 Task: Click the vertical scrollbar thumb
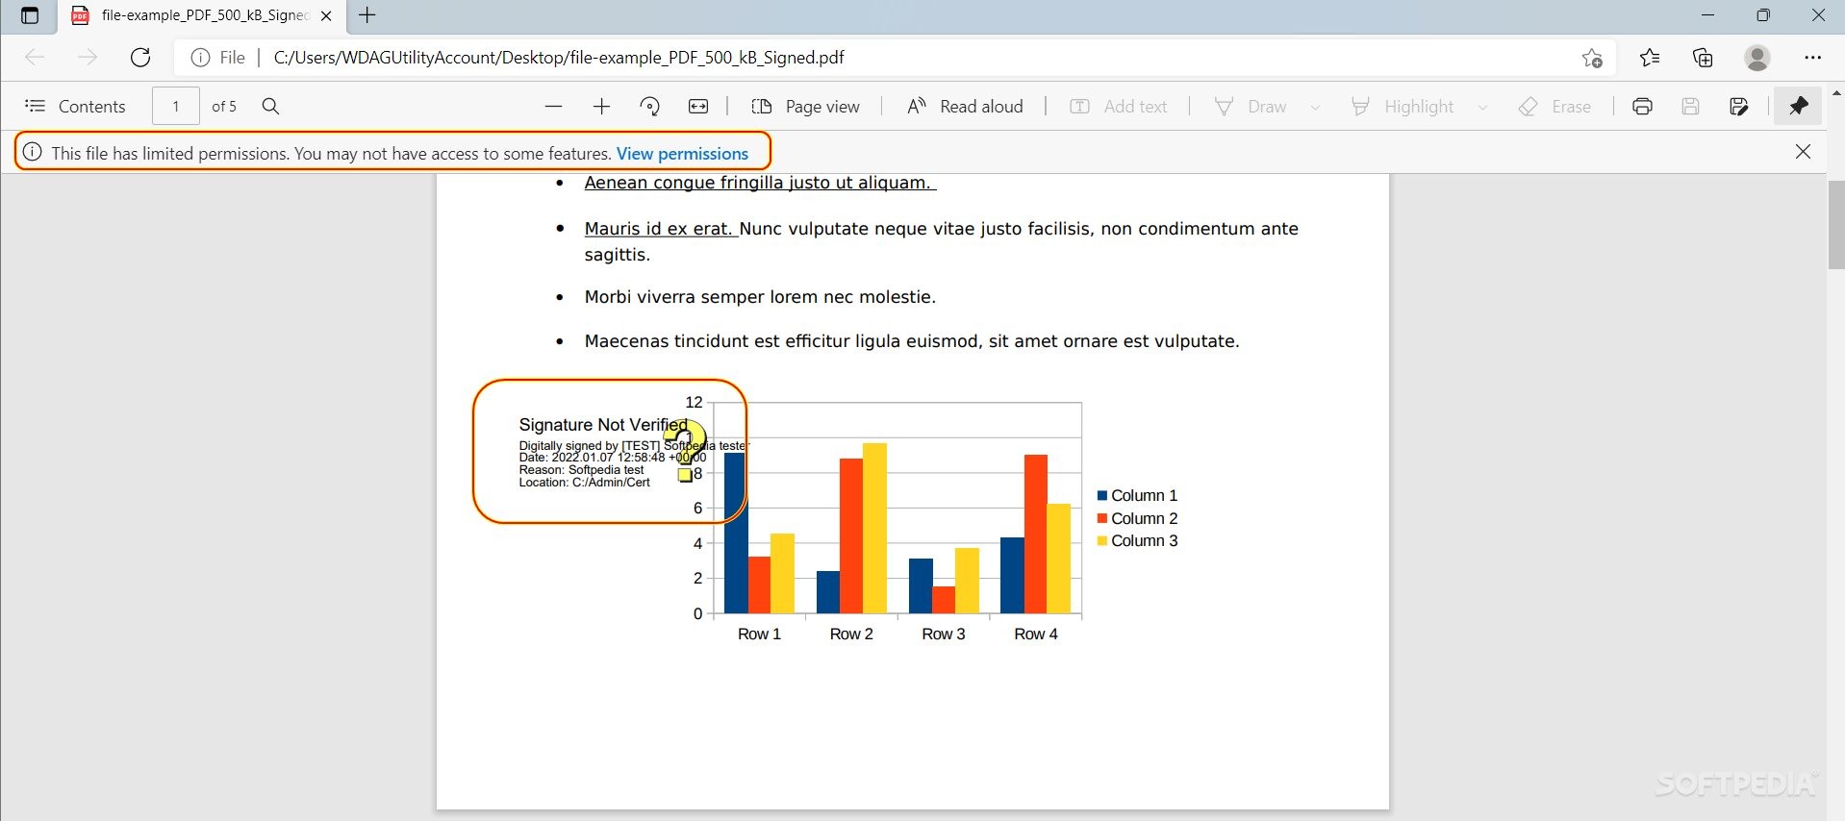tap(1836, 225)
